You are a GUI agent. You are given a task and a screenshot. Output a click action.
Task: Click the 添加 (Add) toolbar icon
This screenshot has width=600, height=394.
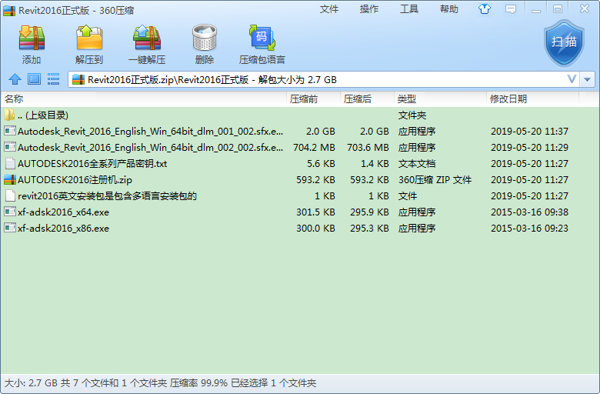(32, 38)
